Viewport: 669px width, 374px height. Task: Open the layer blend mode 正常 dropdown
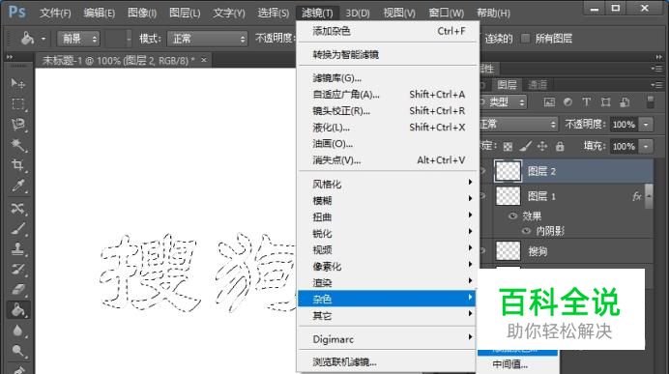coord(518,125)
